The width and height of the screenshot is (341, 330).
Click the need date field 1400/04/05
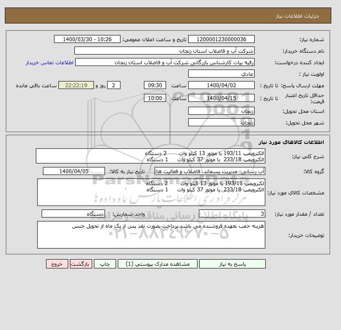click(74, 171)
